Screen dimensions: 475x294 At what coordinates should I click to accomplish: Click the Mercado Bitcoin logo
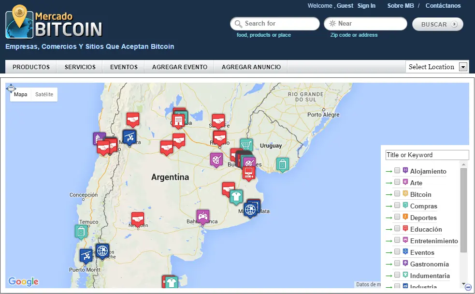54,22
